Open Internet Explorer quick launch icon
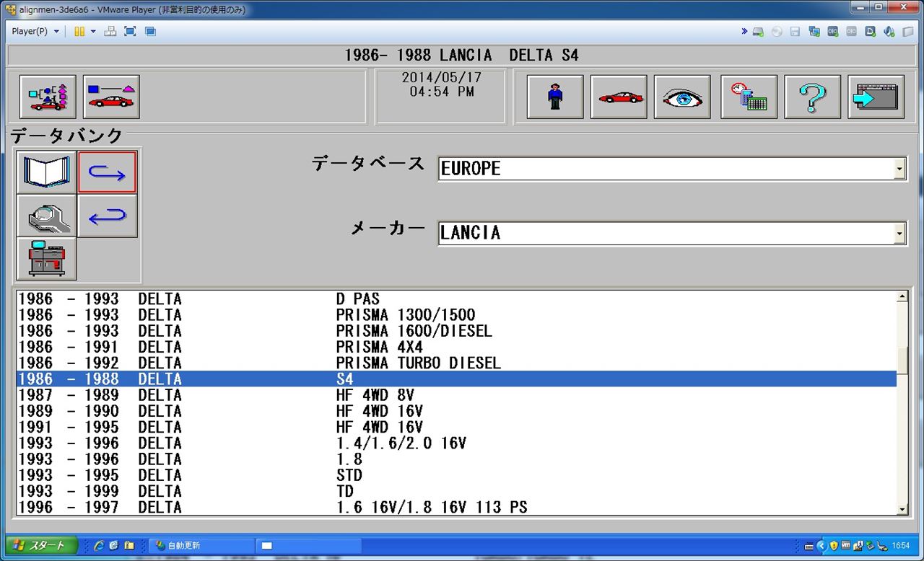Image resolution: width=924 pixels, height=561 pixels. pyautogui.click(x=99, y=546)
